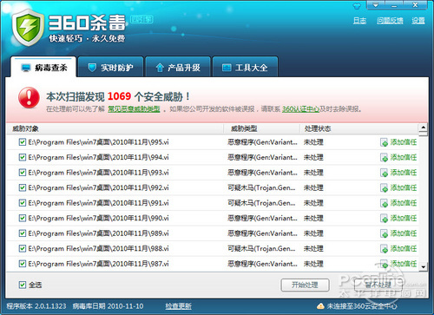Viewport: 434px width, 315px height.
Task: Click the 360 shield logo icon
Action: pyautogui.click(x=28, y=28)
